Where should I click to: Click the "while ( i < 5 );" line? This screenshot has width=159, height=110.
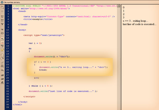pos(41,86)
